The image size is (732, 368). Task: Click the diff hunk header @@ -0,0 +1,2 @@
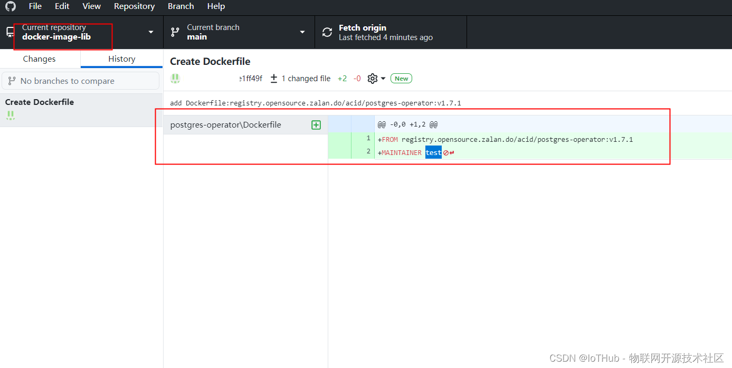pos(407,125)
